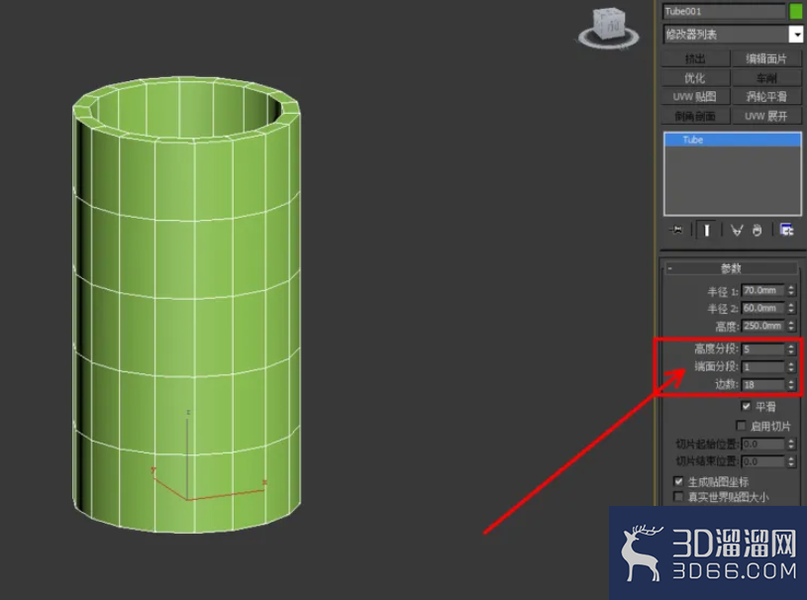Collapse the 参数 rollout
The height and width of the screenshot is (600, 807).
731,268
